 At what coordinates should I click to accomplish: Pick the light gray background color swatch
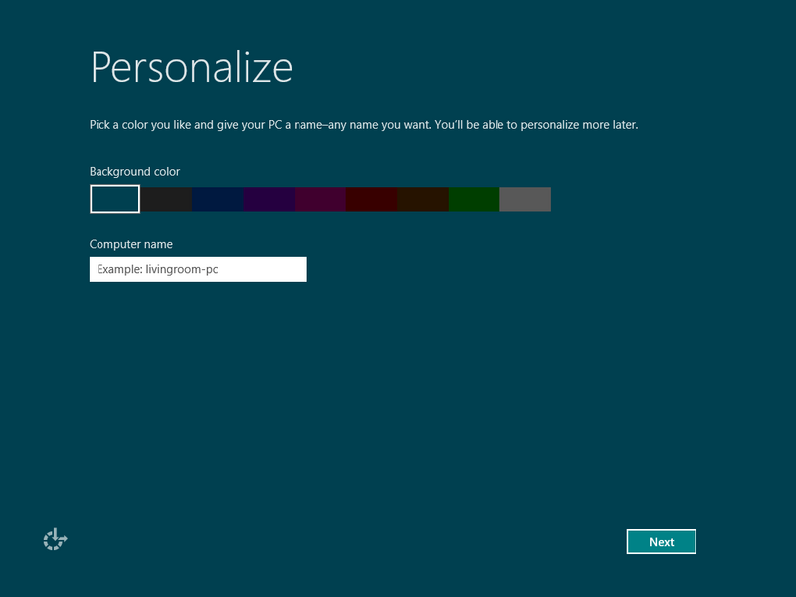(x=525, y=199)
